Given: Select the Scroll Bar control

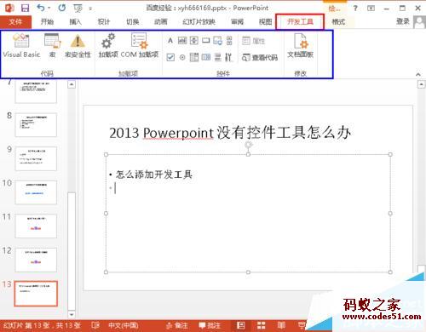Looking at the screenshot, I should (229, 41).
